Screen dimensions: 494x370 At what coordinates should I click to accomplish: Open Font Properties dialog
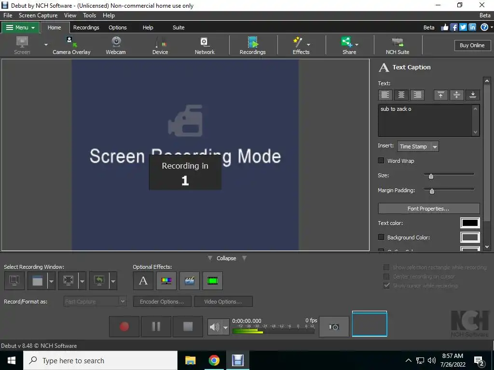point(428,209)
